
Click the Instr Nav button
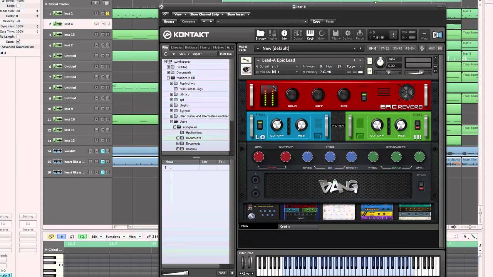click(226, 54)
